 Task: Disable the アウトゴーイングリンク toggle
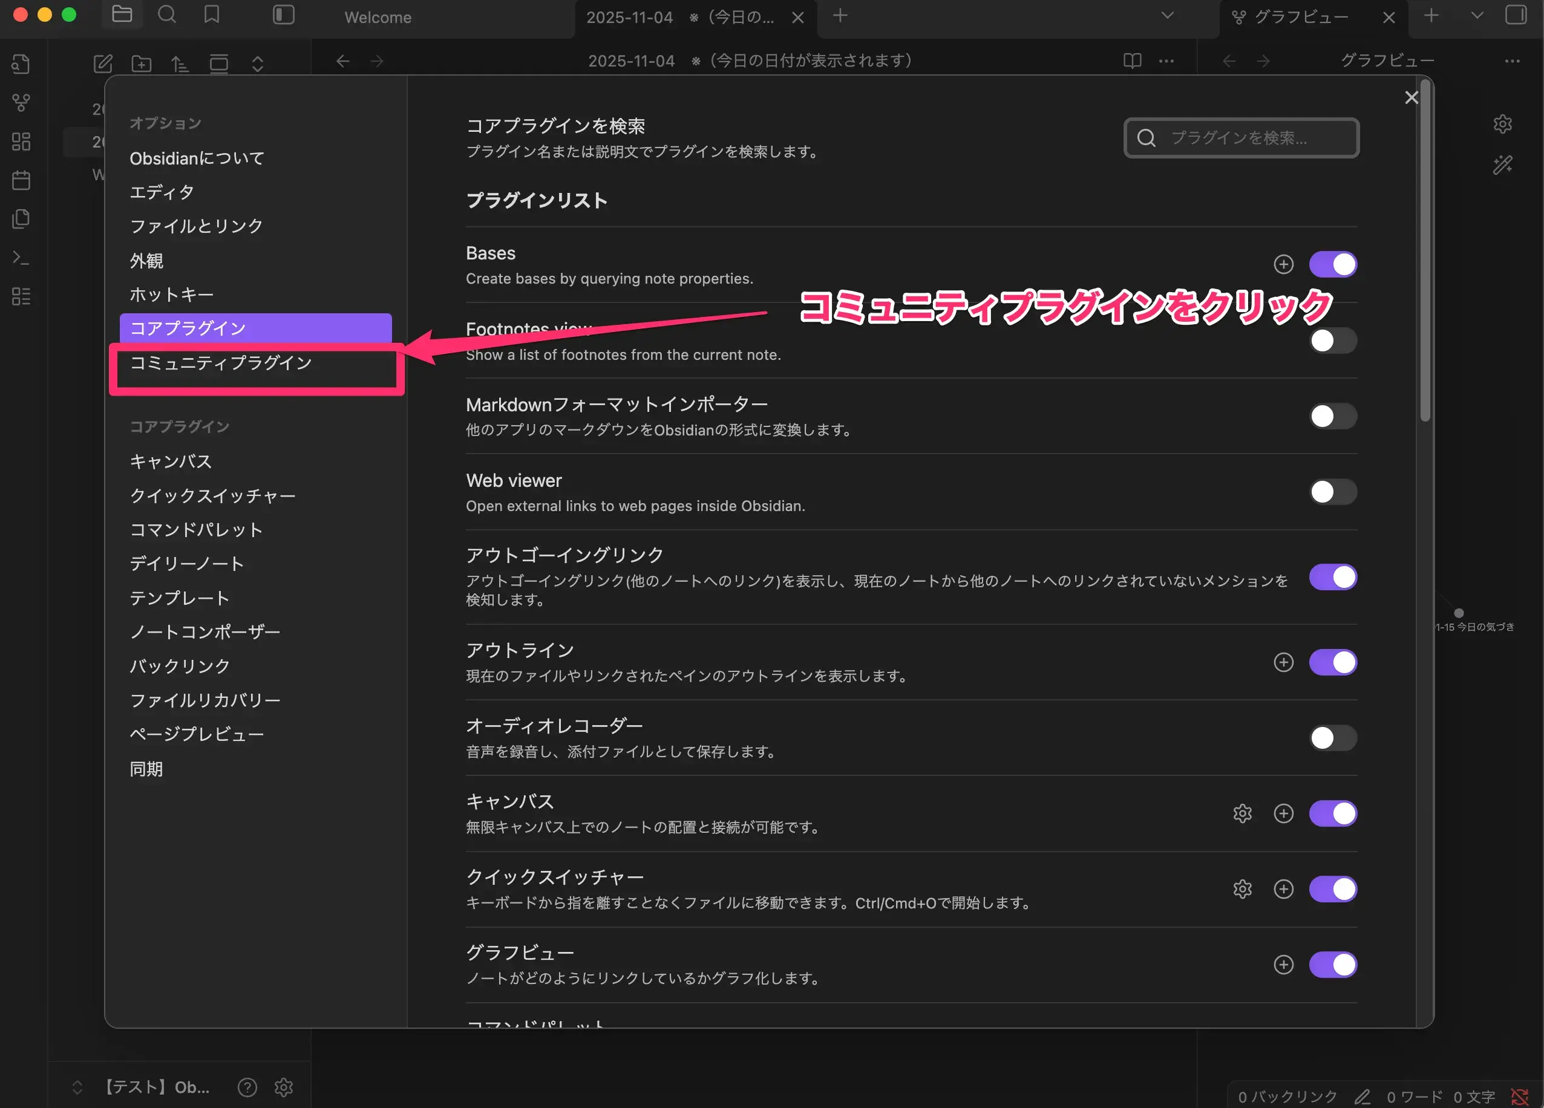(x=1333, y=577)
